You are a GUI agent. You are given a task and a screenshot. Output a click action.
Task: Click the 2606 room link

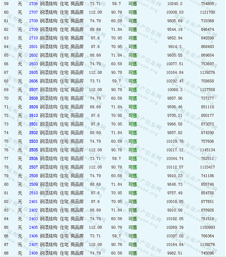33,81
